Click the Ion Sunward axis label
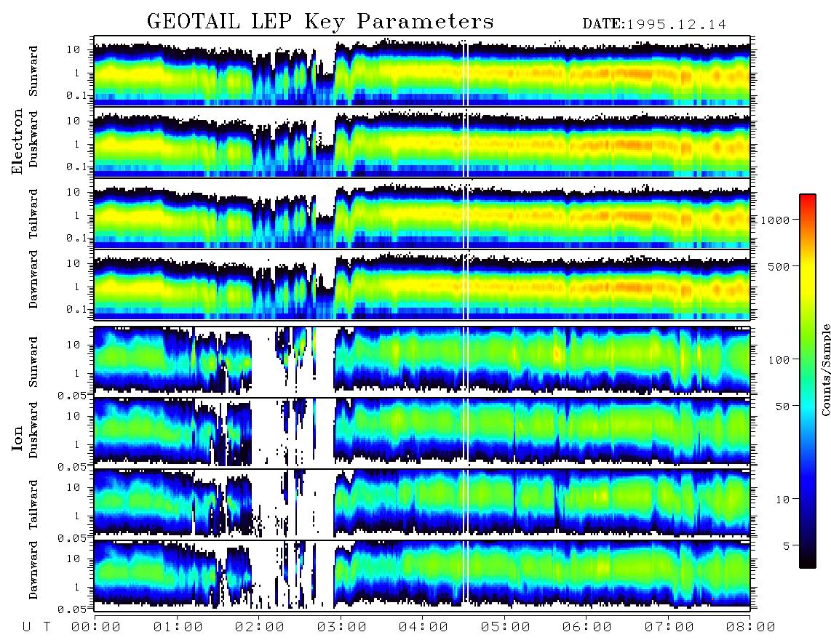831x640 pixels. (x=33, y=362)
